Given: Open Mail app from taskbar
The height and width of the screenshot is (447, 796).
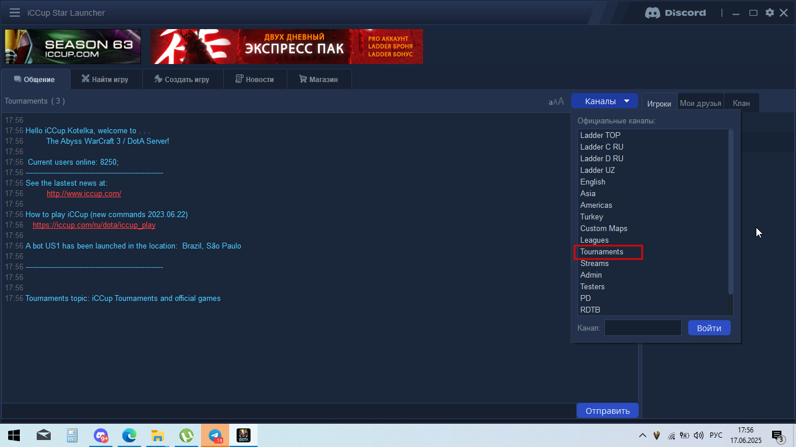Looking at the screenshot, I should pos(44,435).
